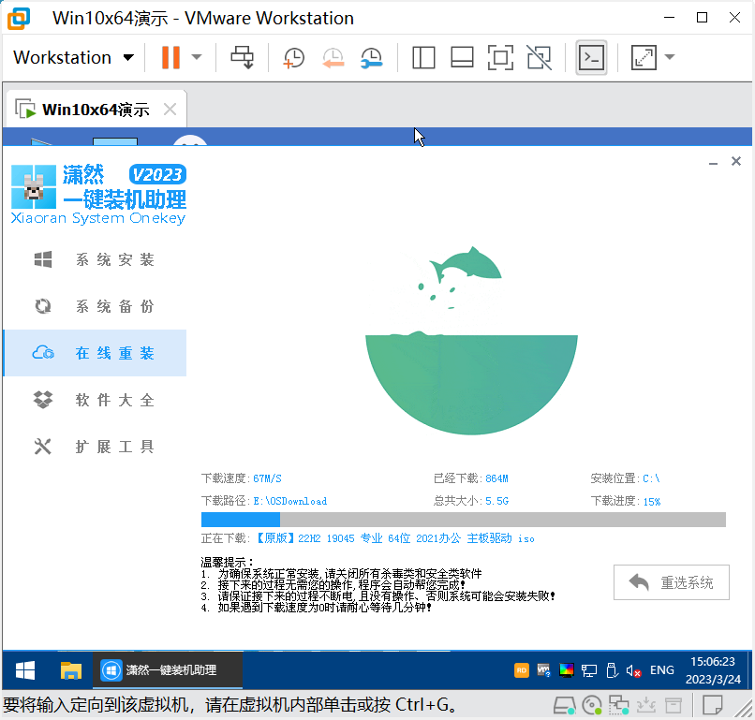
Task: Open the Workstation dropdown menu
Action: pyautogui.click(x=74, y=57)
